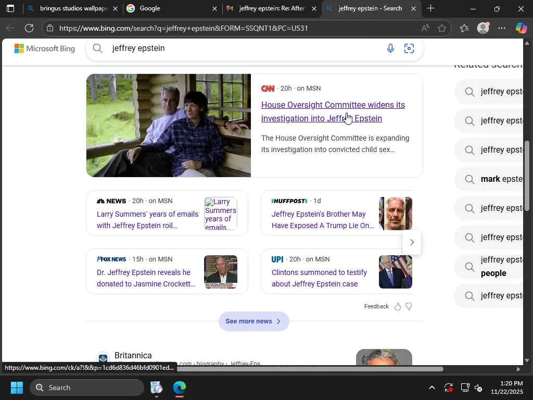533x400 pixels.
Task: Switch to bringus studios wallpaper tab
Action: [x=74, y=8]
